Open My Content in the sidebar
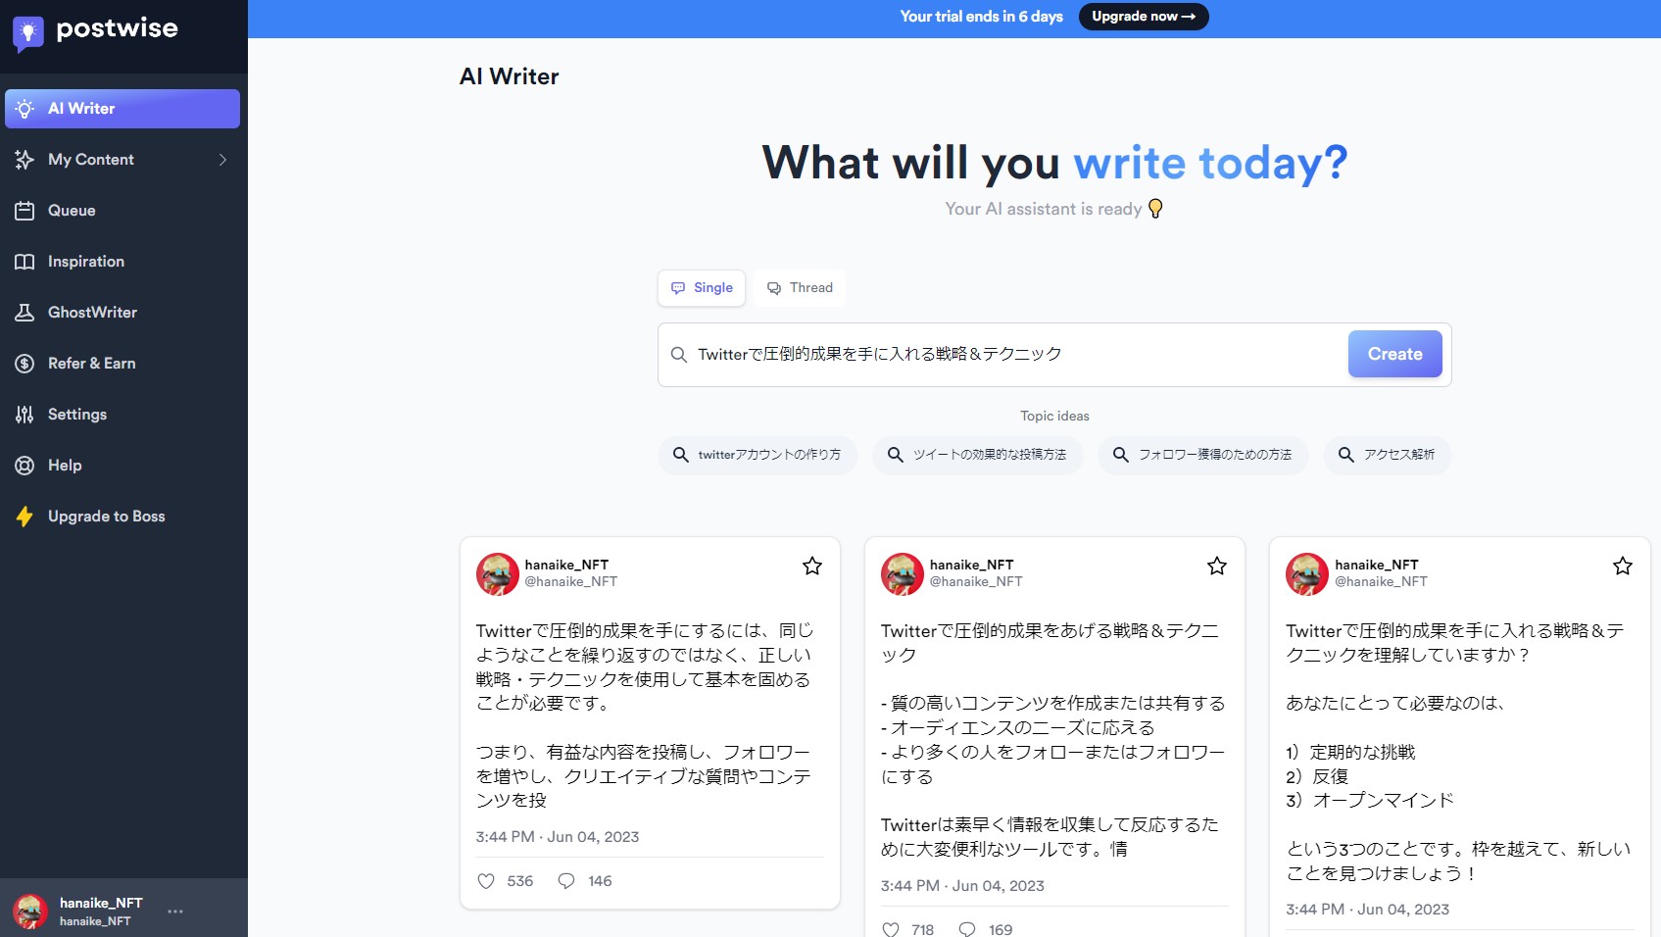Screen dimensions: 1661x937 click(122, 160)
